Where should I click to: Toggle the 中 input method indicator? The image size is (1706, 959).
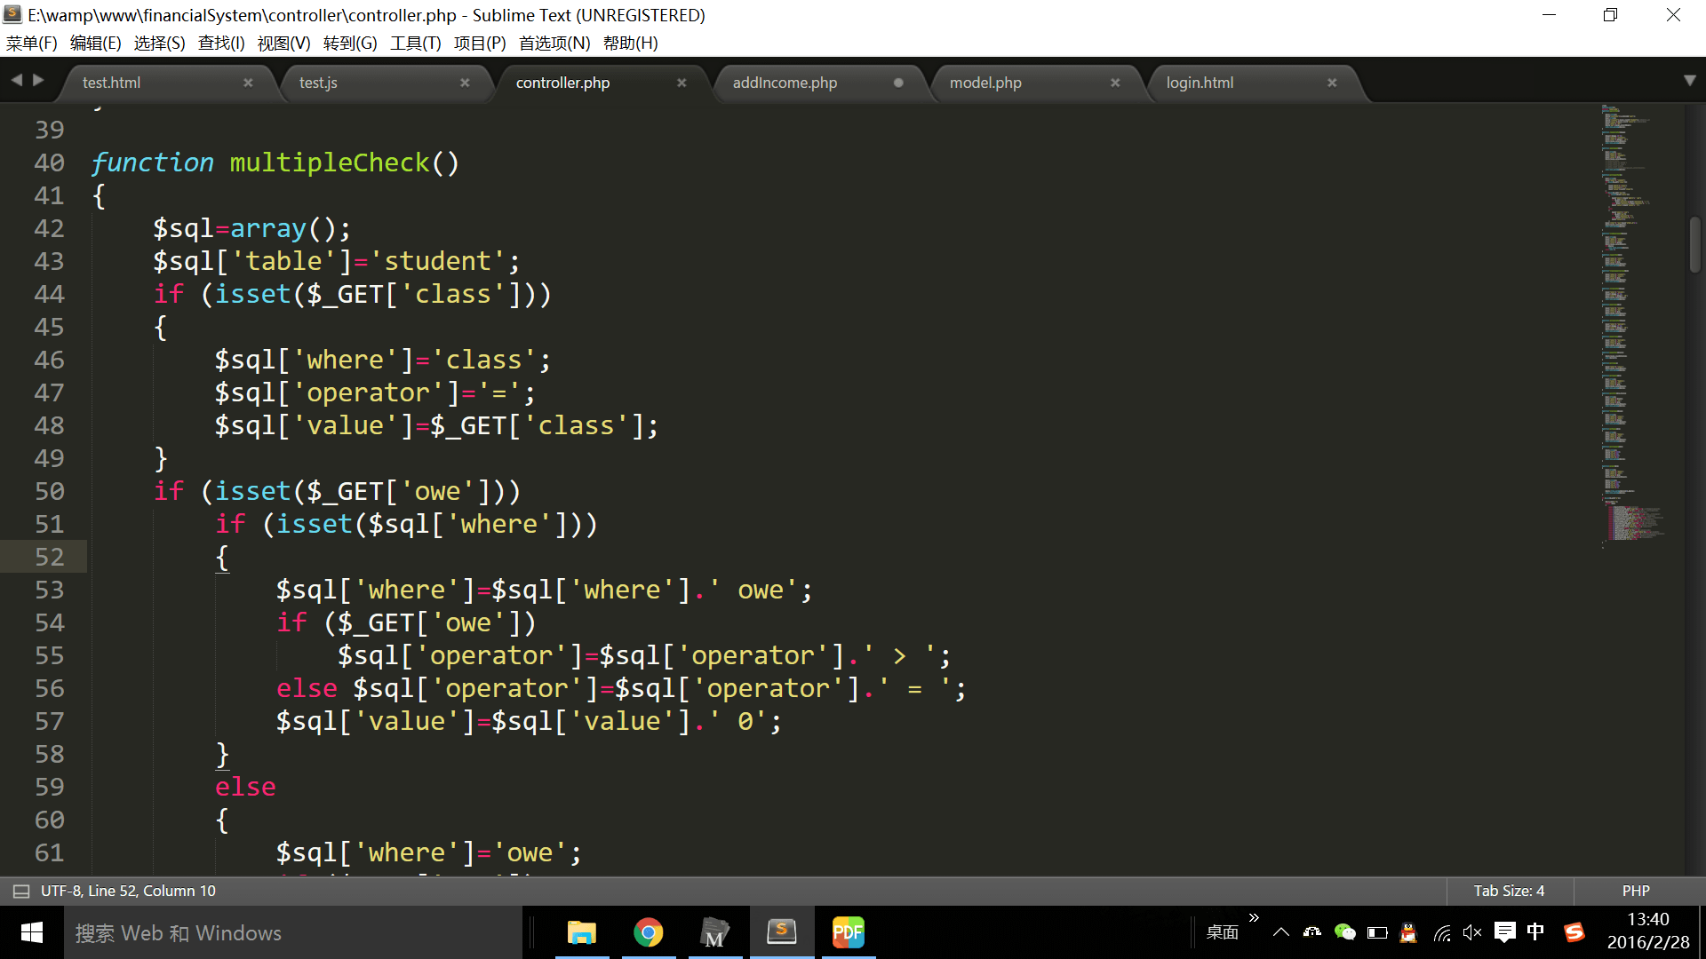(x=1535, y=932)
